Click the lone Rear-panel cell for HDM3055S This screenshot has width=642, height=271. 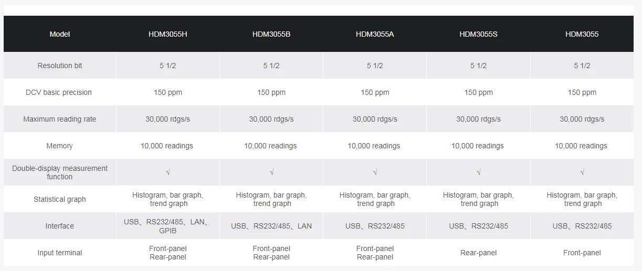pos(478,253)
